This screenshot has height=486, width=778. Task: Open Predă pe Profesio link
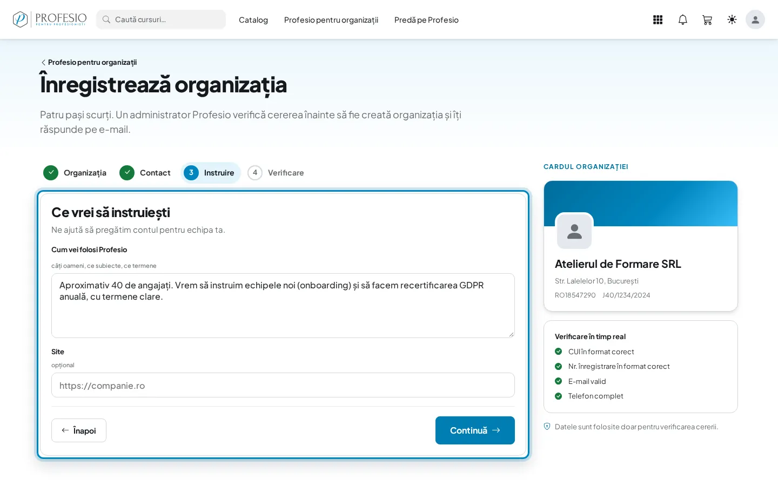tap(426, 20)
